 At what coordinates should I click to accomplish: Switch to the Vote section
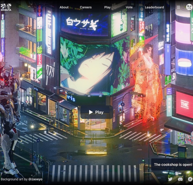[129, 7]
